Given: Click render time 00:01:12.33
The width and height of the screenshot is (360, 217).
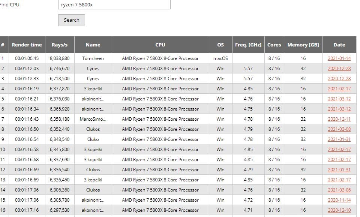Looking at the screenshot, I should coord(27,78).
